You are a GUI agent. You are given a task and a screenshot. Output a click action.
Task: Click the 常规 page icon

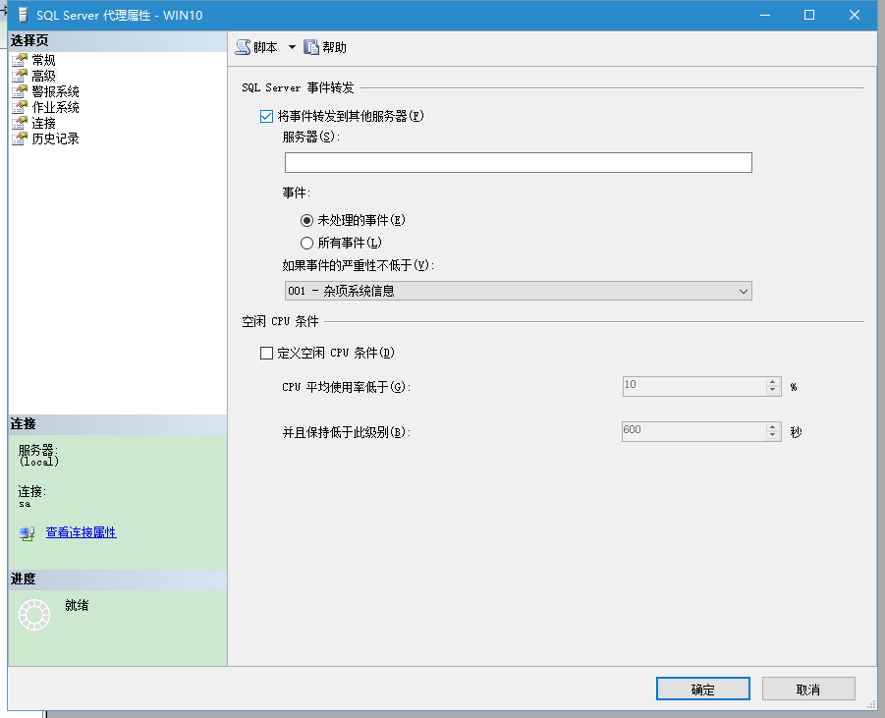tap(19, 60)
